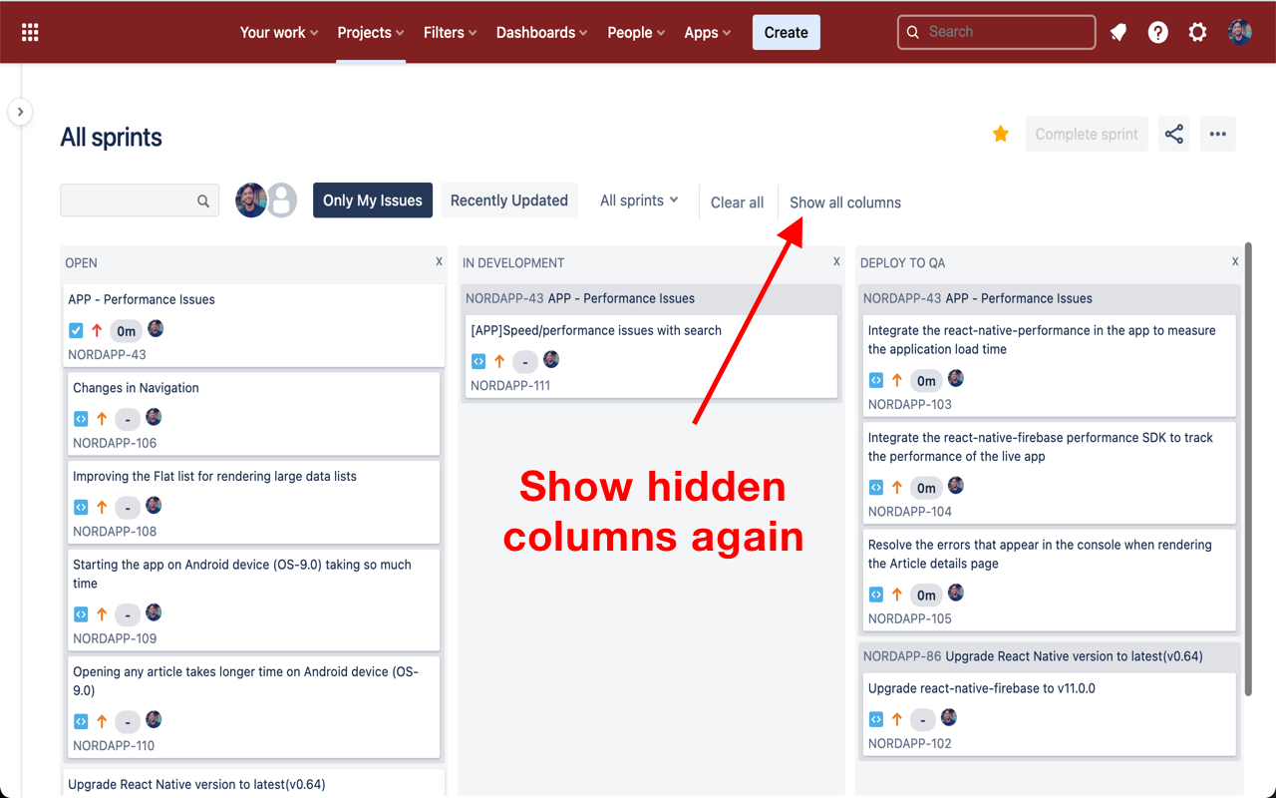Open the Apps menu
Image resolution: width=1276 pixels, height=798 pixels.
(707, 32)
